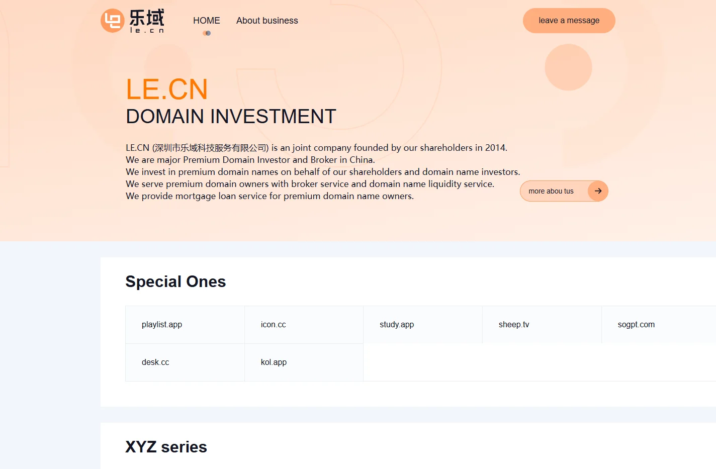Click the more abou tus button
Image resolution: width=716 pixels, height=469 pixels.
coord(564,191)
